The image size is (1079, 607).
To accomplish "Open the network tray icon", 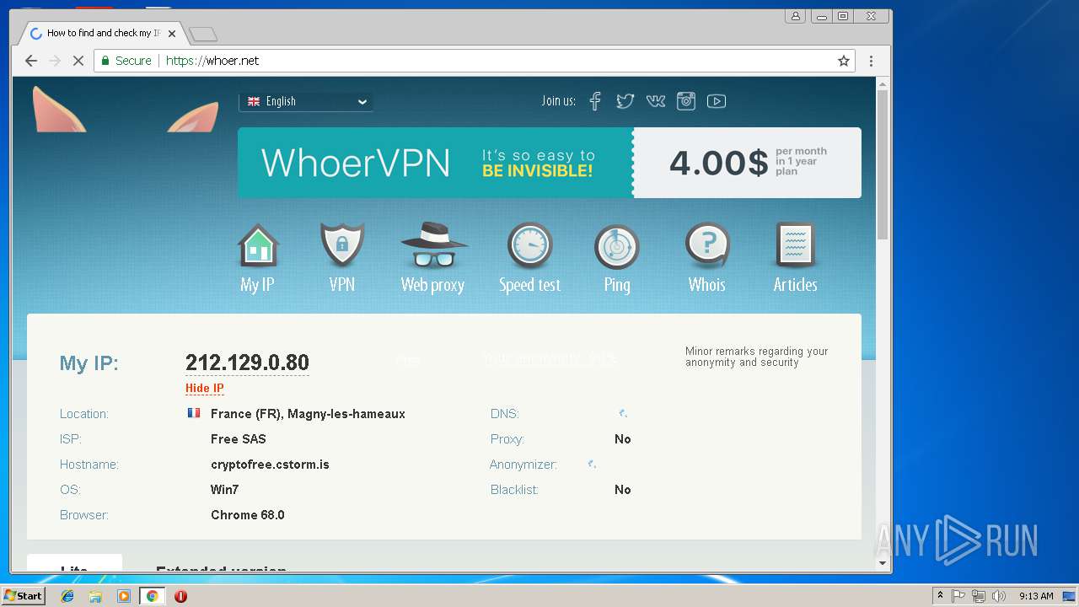I will (x=979, y=596).
